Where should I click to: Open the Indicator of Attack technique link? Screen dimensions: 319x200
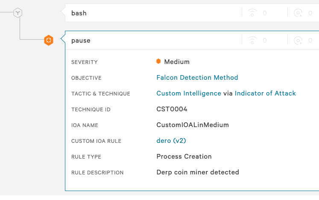265,93
